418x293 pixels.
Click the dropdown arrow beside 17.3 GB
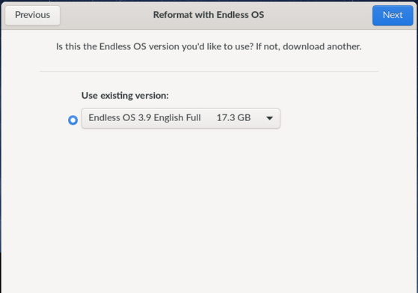[269, 118]
